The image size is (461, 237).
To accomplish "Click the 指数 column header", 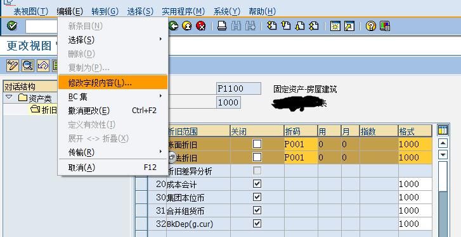I will [379, 131].
